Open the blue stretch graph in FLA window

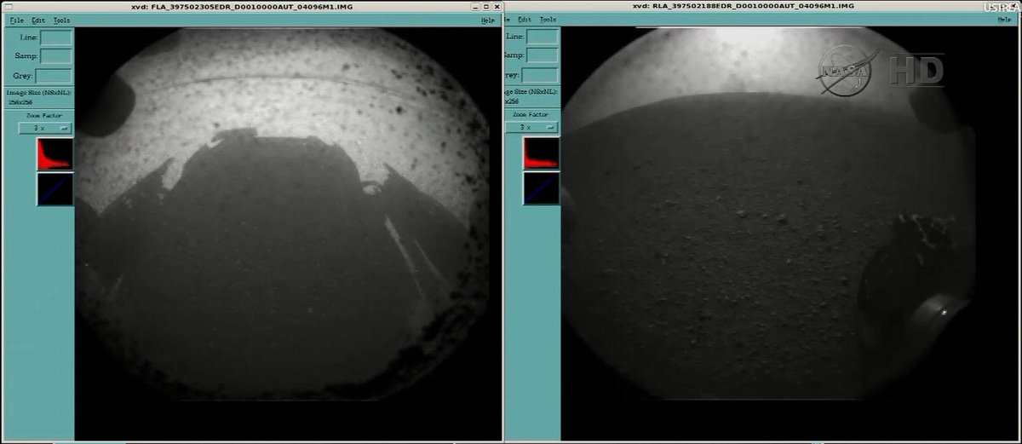tap(55, 189)
